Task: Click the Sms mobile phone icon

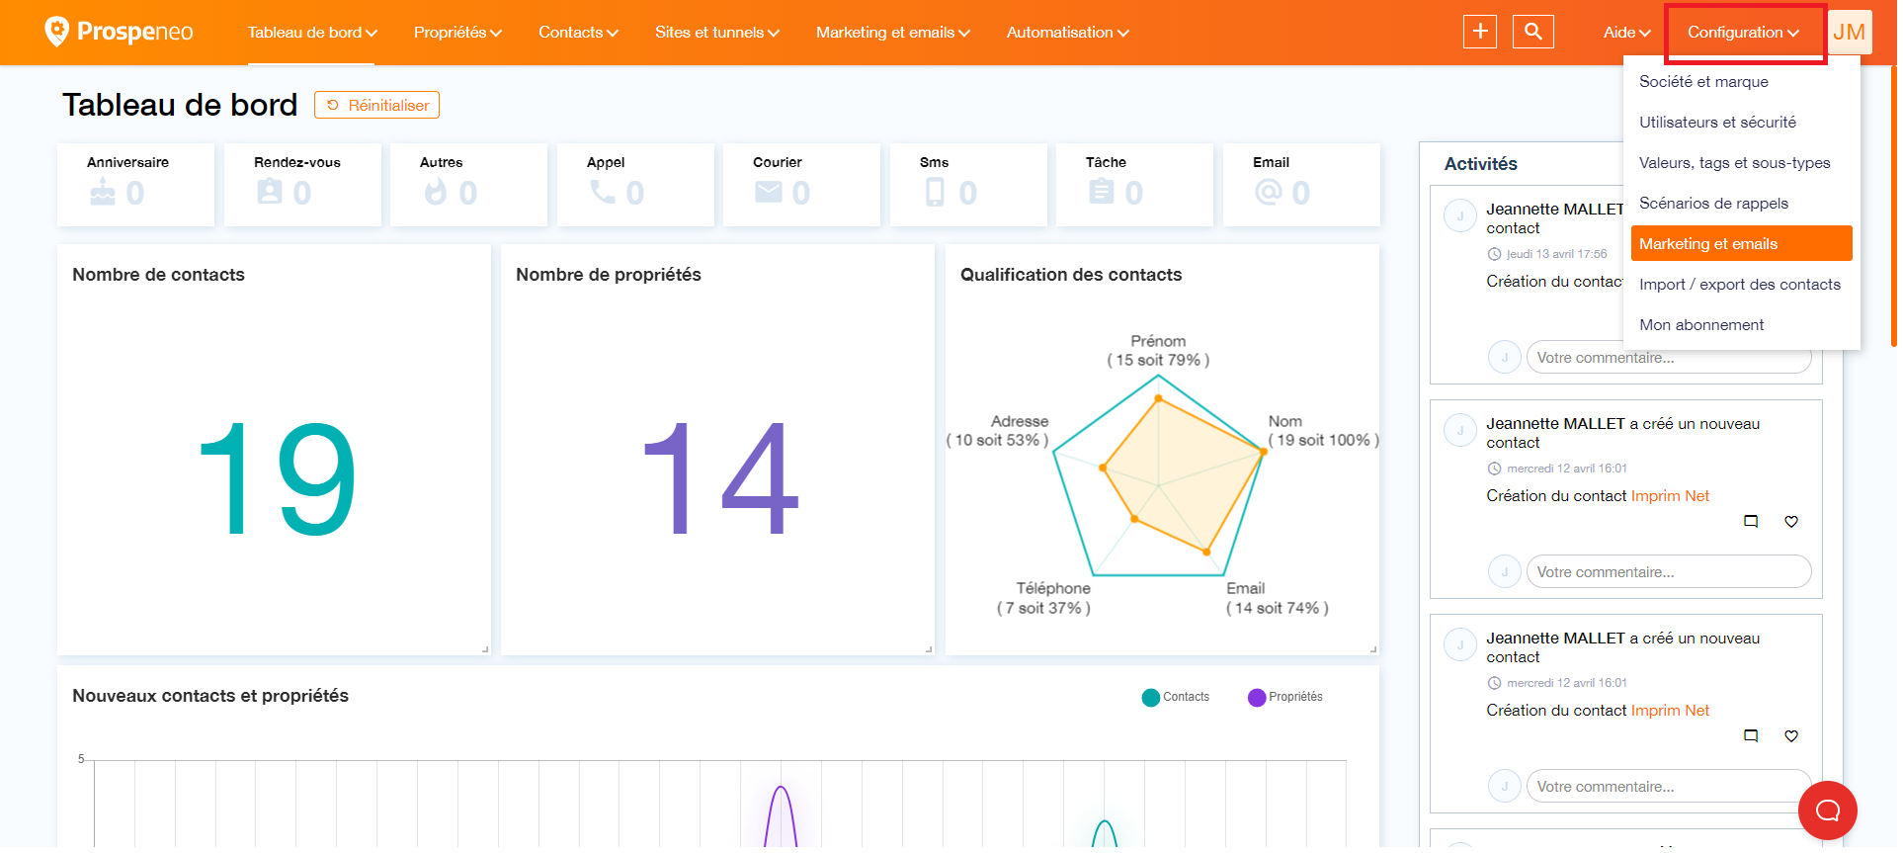Action: [935, 192]
